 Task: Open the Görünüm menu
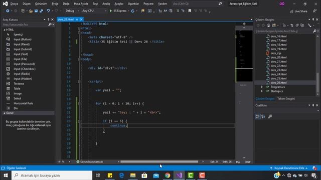coord(41,3)
